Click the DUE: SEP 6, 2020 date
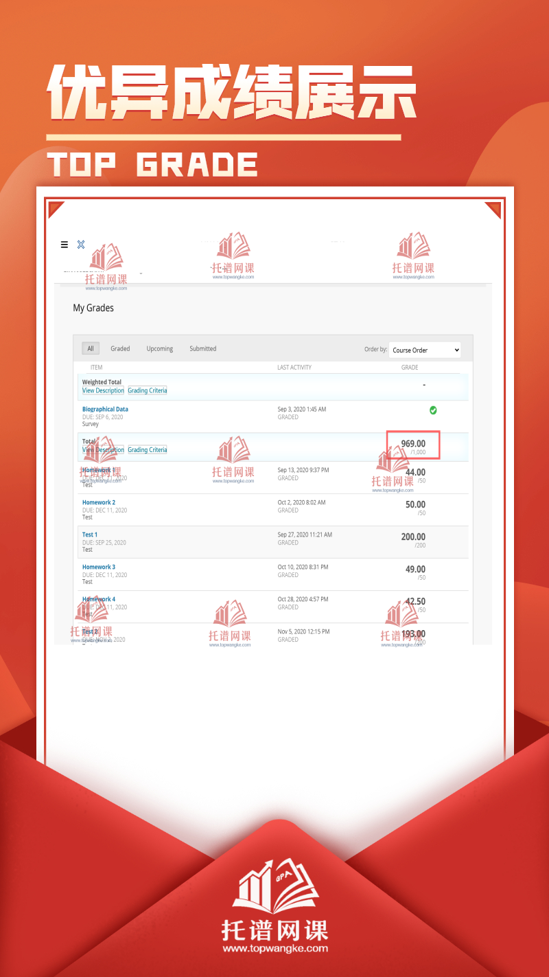The image size is (549, 977). click(103, 417)
